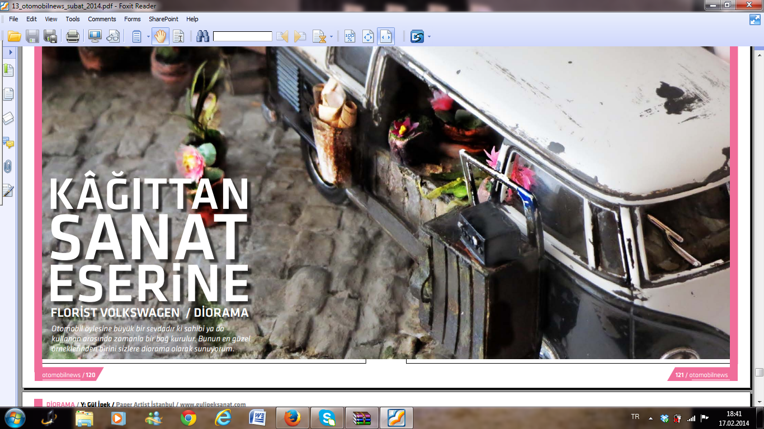
Task: Open the Tools menu
Action: coord(73,19)
